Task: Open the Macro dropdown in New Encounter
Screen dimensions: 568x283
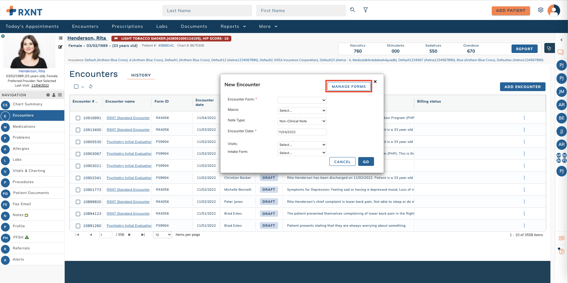Action: tap(301, 110)
